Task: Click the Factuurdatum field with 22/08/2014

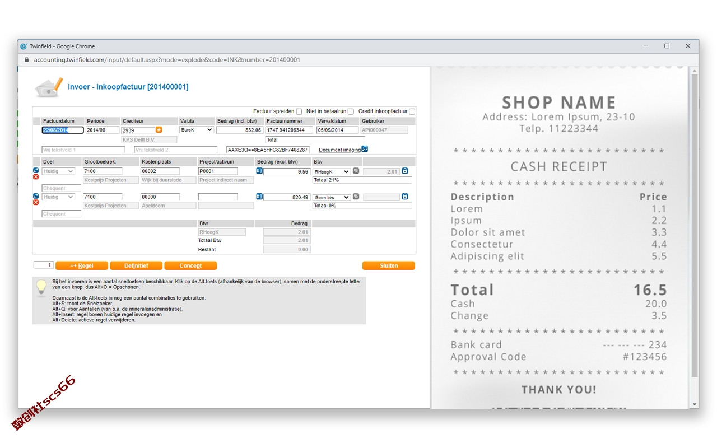Action: click(63, 130)
